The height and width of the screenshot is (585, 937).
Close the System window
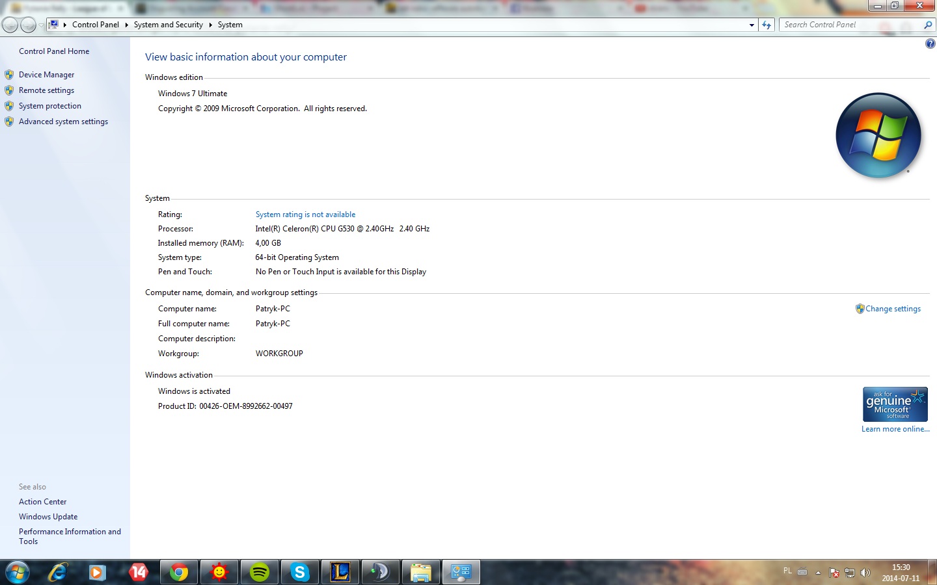coord(919,6)
